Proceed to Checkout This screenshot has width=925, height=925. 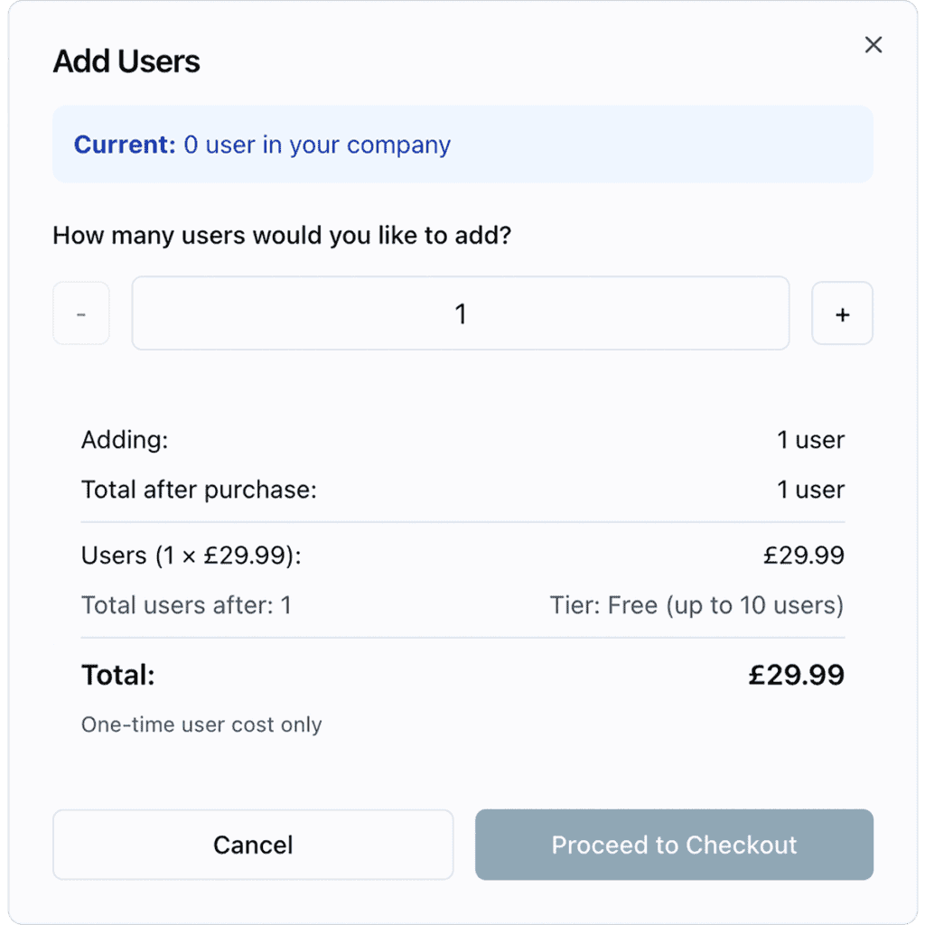point(674,845)
